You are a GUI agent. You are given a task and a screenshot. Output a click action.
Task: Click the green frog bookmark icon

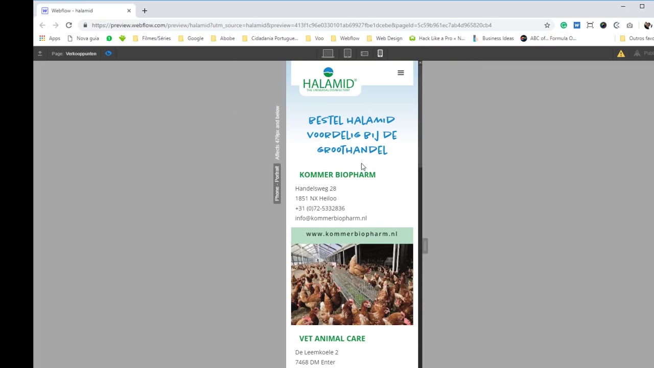point(122,38)
